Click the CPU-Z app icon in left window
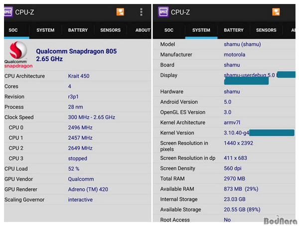The width and height of the screenshot is (299, 226). point(8,11)
